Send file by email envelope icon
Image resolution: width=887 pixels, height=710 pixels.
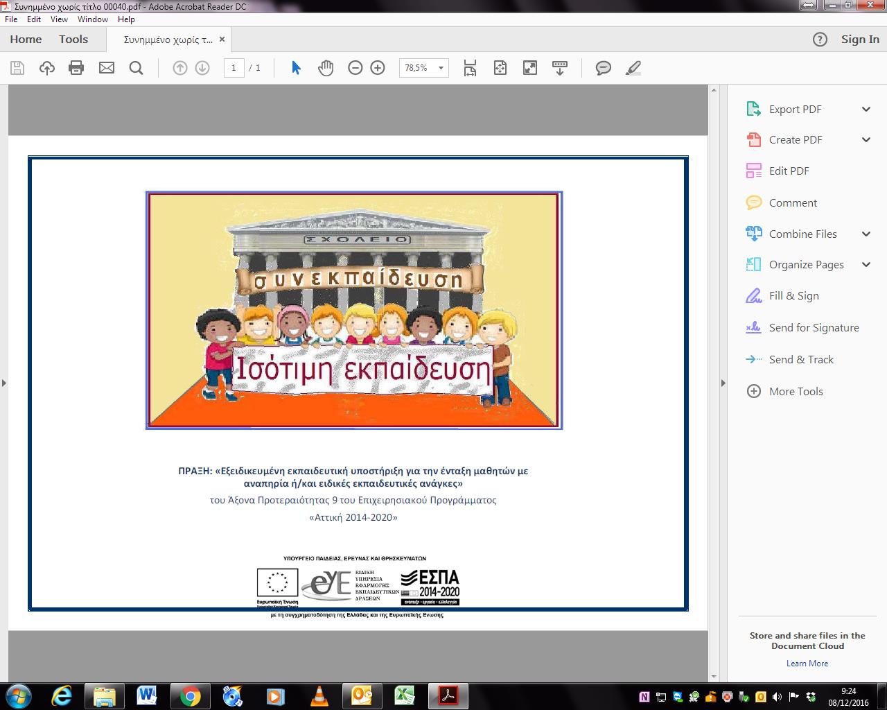[107, 68]
